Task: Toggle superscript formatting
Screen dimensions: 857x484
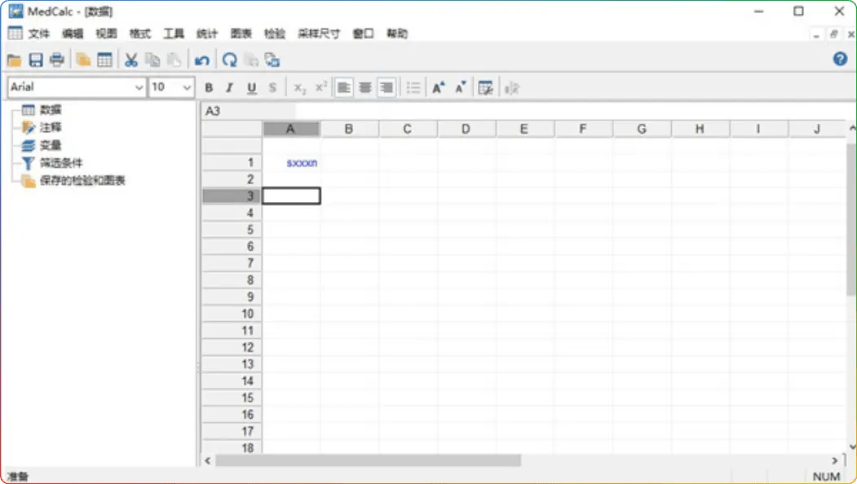Action: pos(321,87)
